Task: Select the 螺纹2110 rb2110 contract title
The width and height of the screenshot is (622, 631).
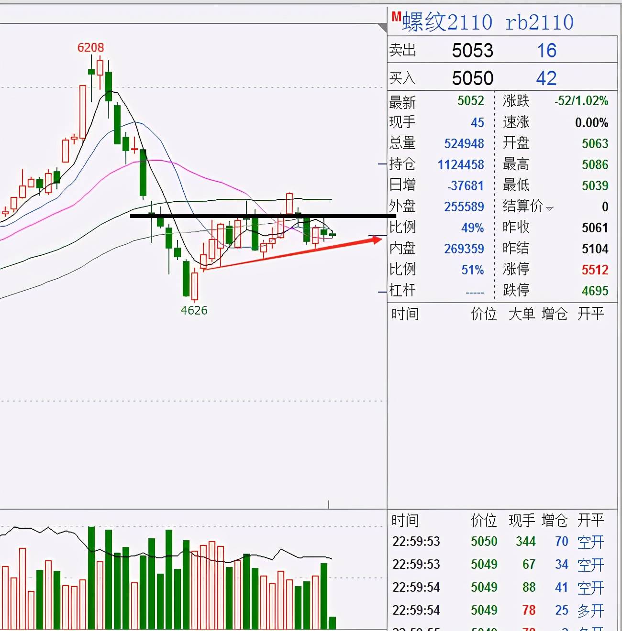Action: 487,22
